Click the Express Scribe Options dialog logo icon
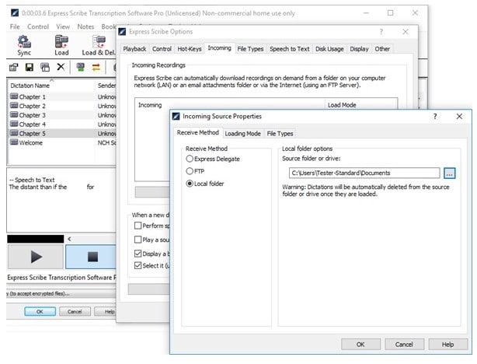Image resolution: width=477 pixels, height=364 pixels. pos(122,32)
